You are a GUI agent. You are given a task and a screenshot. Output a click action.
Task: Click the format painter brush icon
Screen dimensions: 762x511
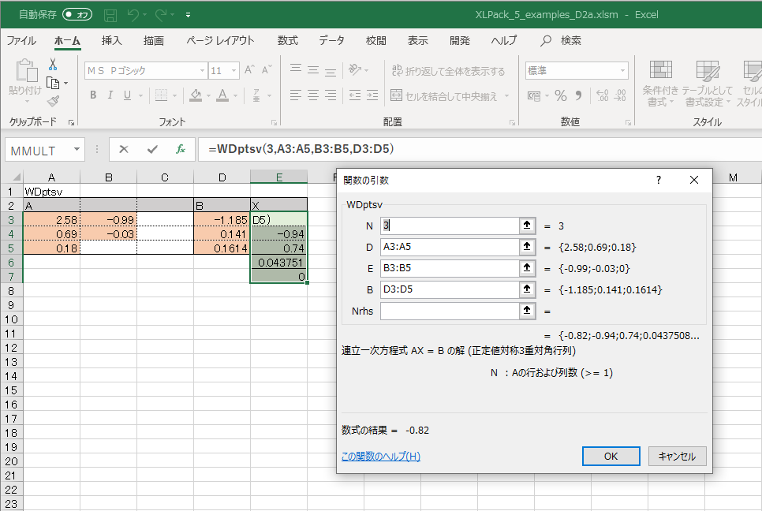(53, 101)
